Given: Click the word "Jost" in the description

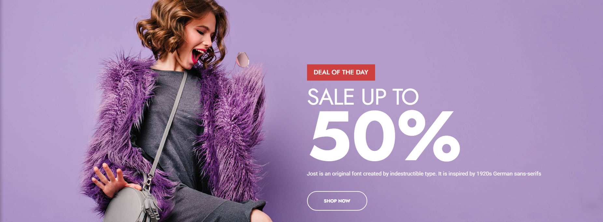Looking at the screenshot, I should coord(312,174).
